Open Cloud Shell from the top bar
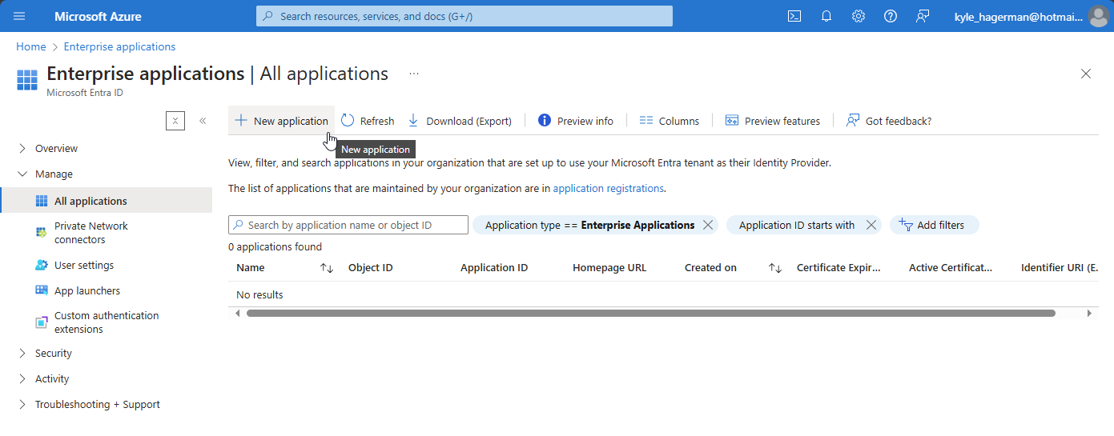Viewport: 1114px width, 436px height. click(794, 16)
